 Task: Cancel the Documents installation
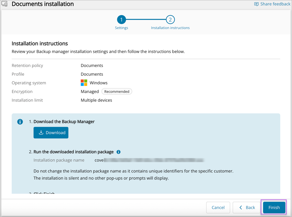[x=218, y=207]
